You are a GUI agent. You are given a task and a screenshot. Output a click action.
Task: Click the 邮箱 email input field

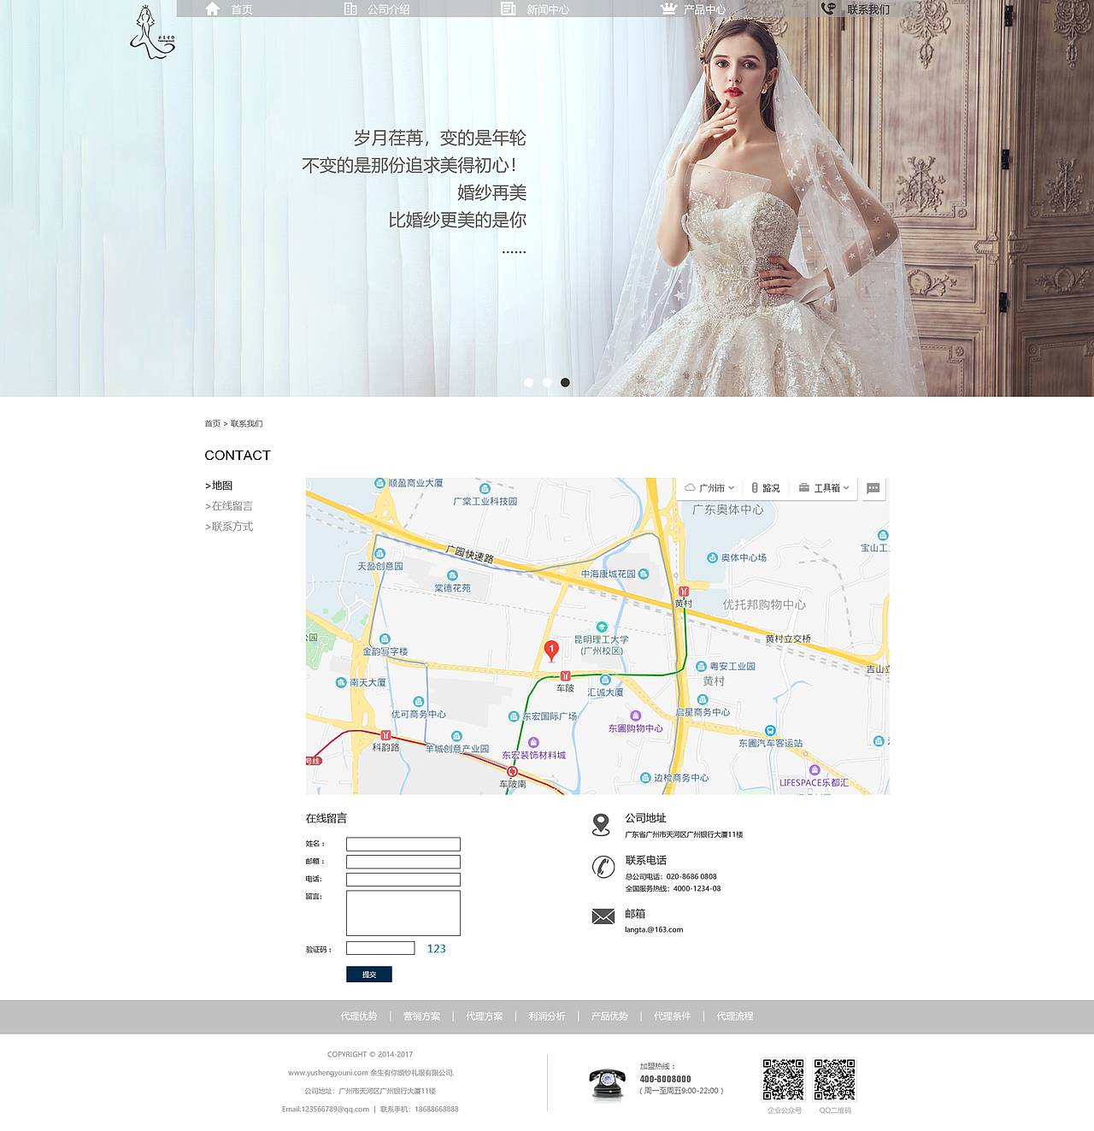(x=403, y=862)
